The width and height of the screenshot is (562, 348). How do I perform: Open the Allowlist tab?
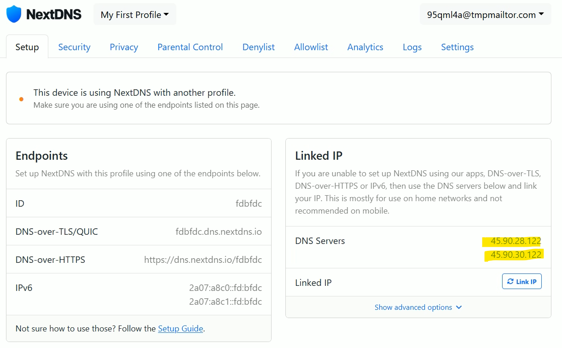pos(311,47)
